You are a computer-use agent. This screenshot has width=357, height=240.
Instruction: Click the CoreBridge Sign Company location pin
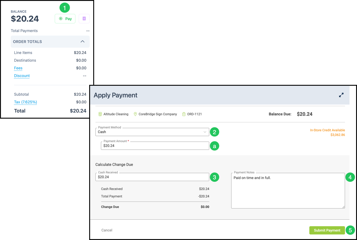(x=135, y=114)
